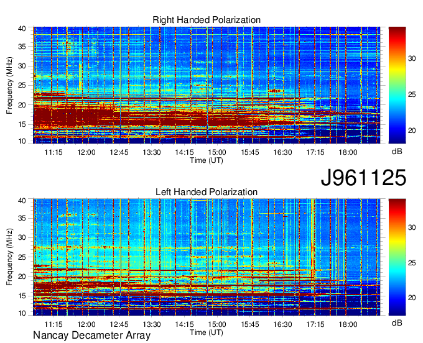Click the 15 MHz tick of Left Handed plot
Screen dimensions: 423x343
pos(22,296)
